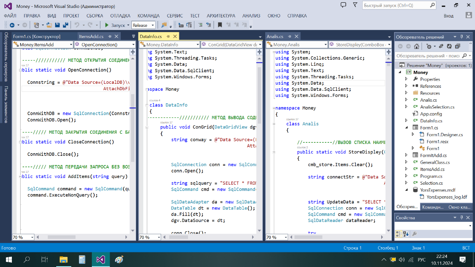The image size is (475, 267).
Task: Open the ОТЛАДКА menu
Action: [120, 16]
